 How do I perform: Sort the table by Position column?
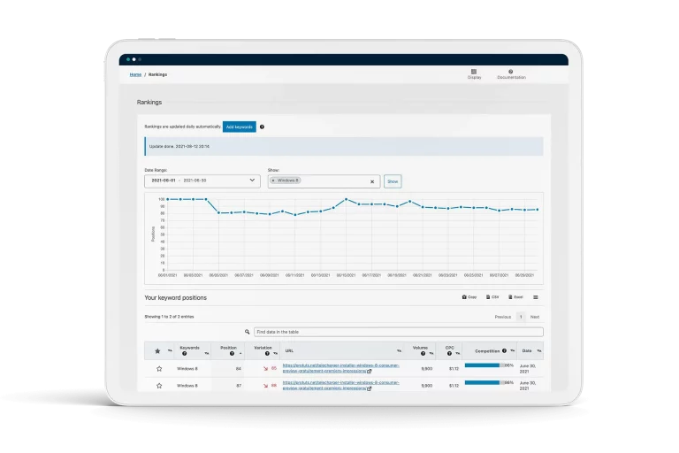click(229, 350)
